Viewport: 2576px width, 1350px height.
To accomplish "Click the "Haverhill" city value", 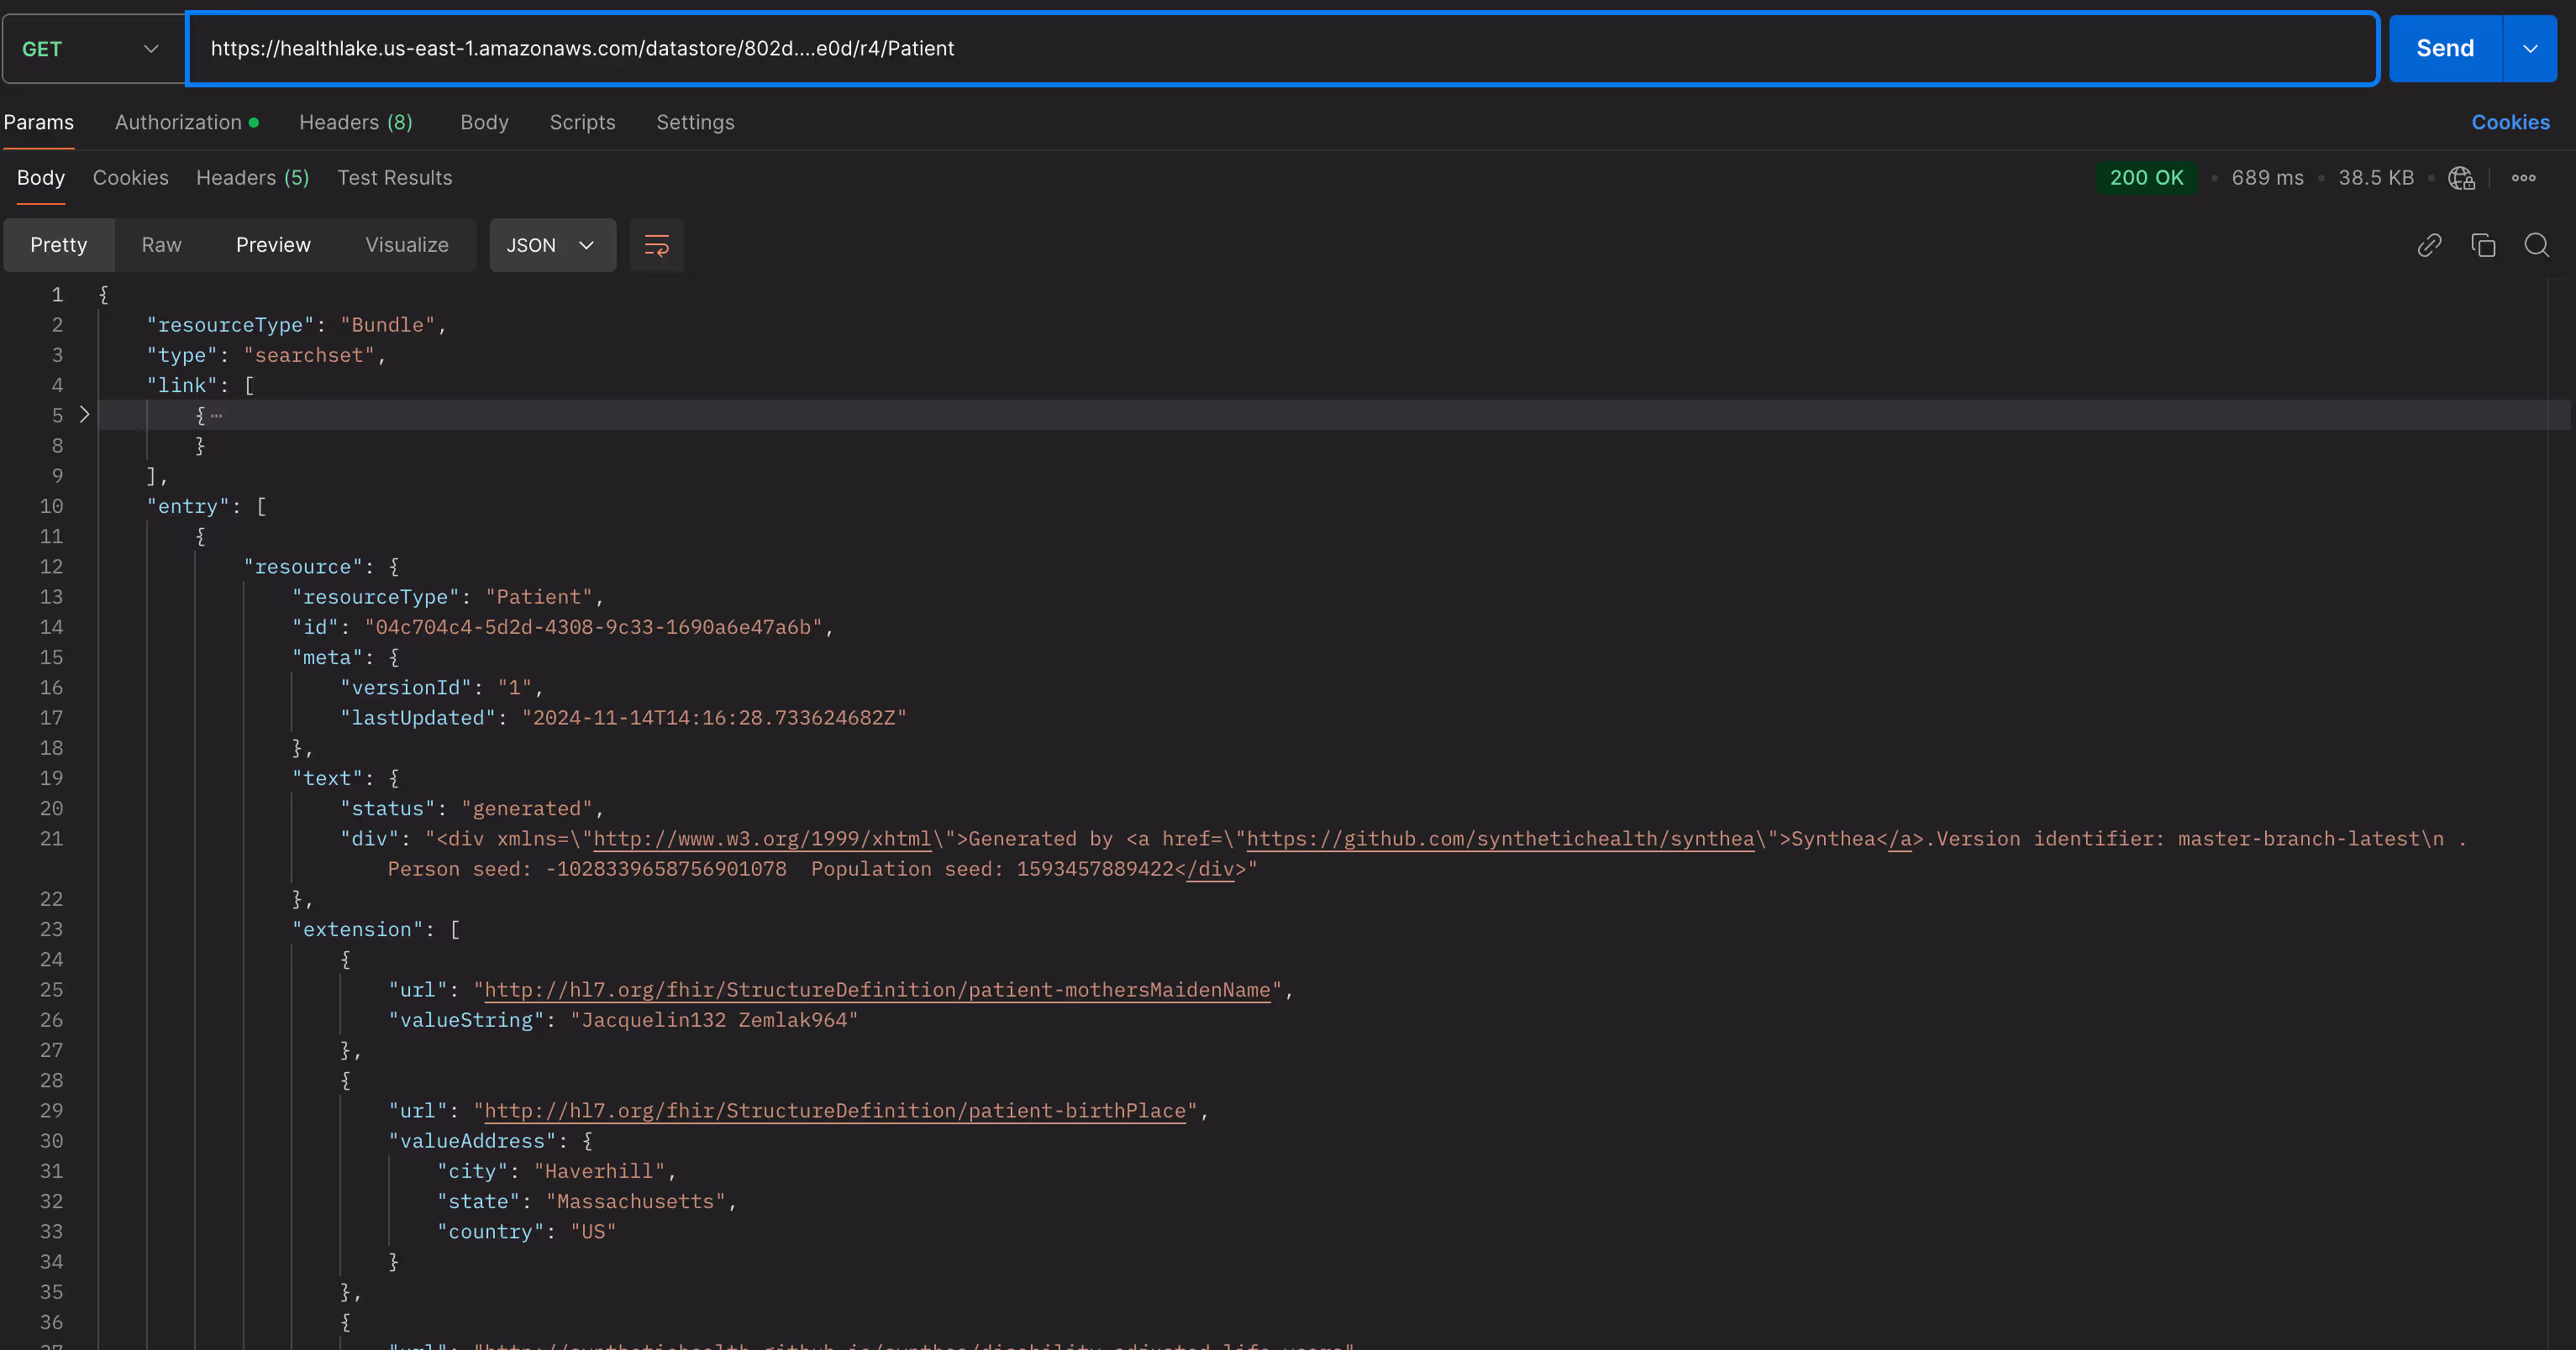I will 599,1171.
